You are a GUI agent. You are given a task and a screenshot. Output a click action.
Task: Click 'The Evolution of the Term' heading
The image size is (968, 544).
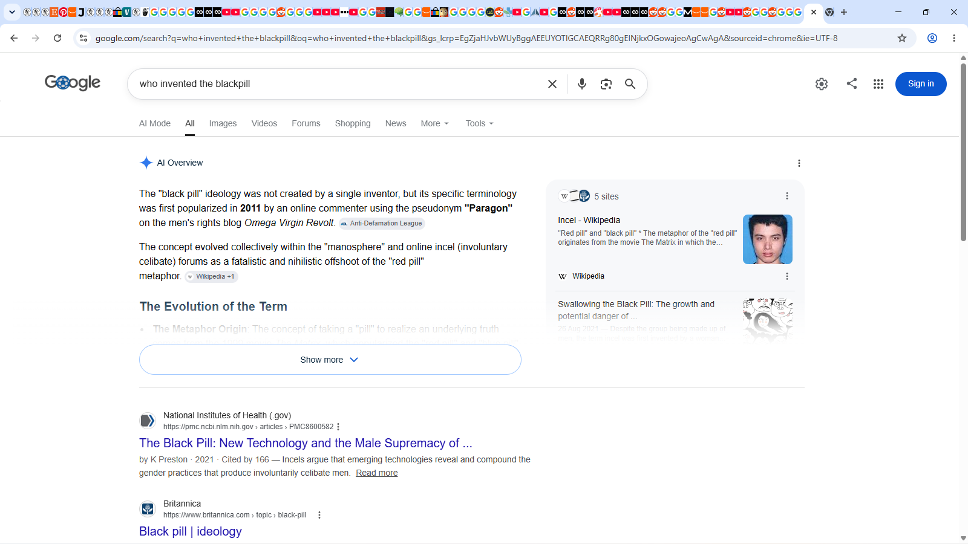(x=214, y=306)
